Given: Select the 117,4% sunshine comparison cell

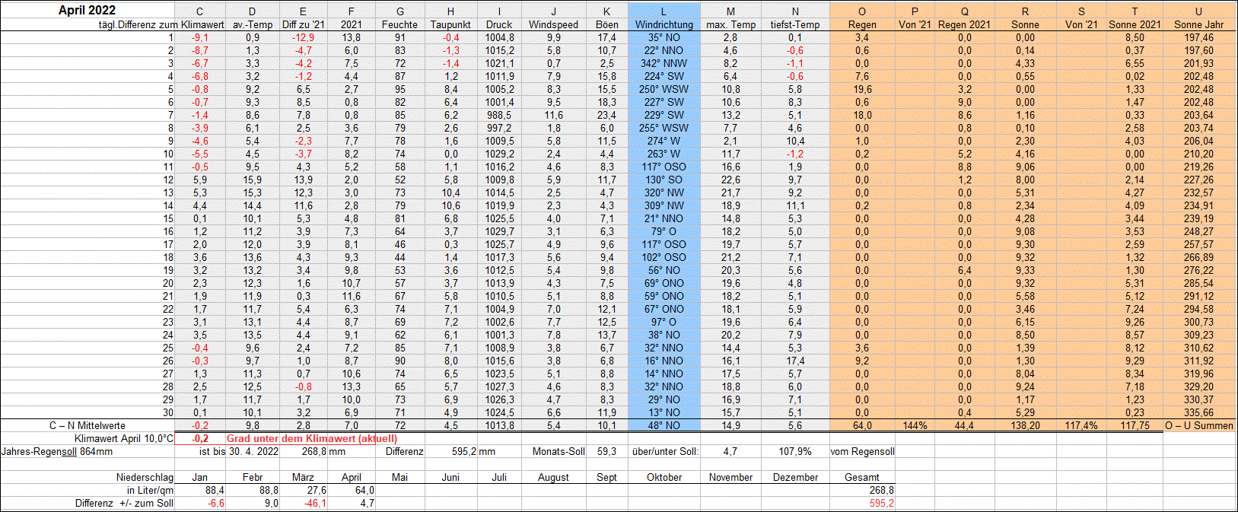Looking at the screenshot, I should (x=1080, y=425).
